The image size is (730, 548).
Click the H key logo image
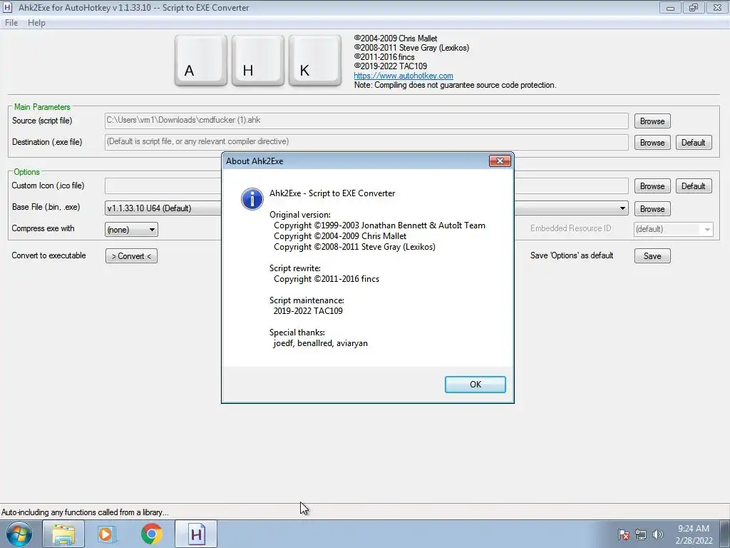click(x=258, y=61)
